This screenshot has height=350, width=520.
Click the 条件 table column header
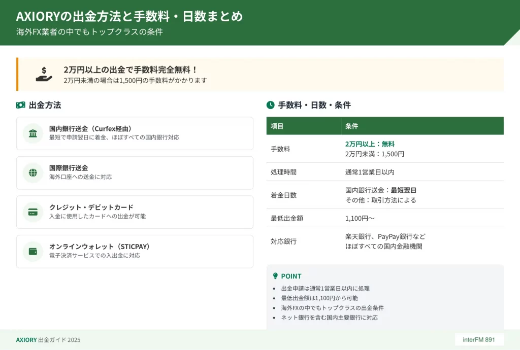[x=351, y=126]
